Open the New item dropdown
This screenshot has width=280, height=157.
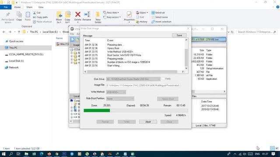111,13
